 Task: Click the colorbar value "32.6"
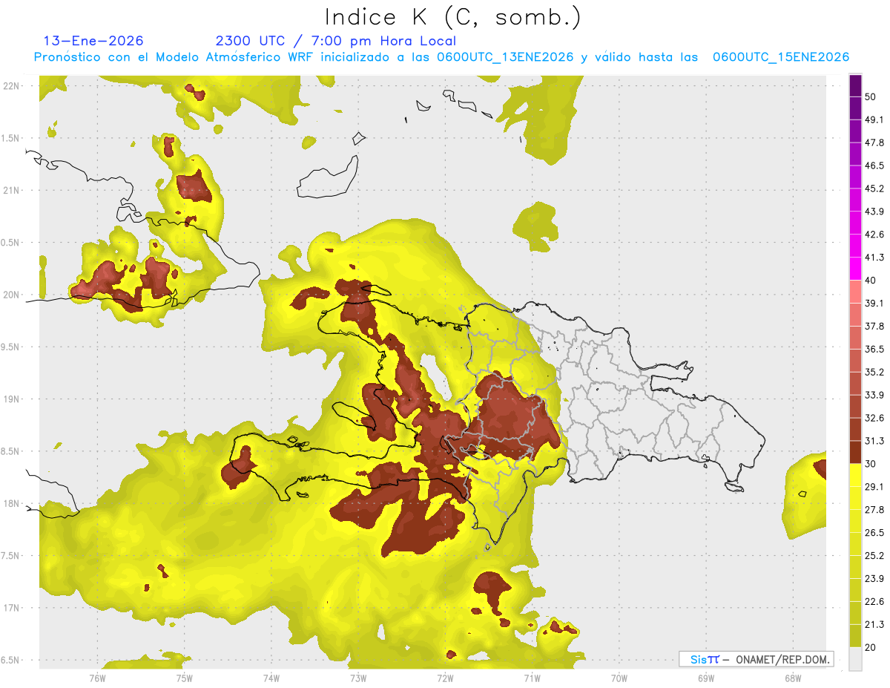[x=874, y=418]
